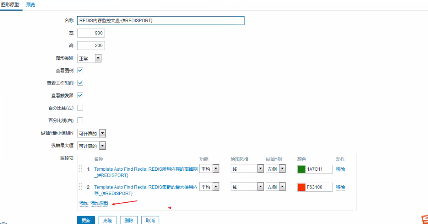
Task: Enable the 百分比线(右) checkbox
Action: [x=80, y=120]
